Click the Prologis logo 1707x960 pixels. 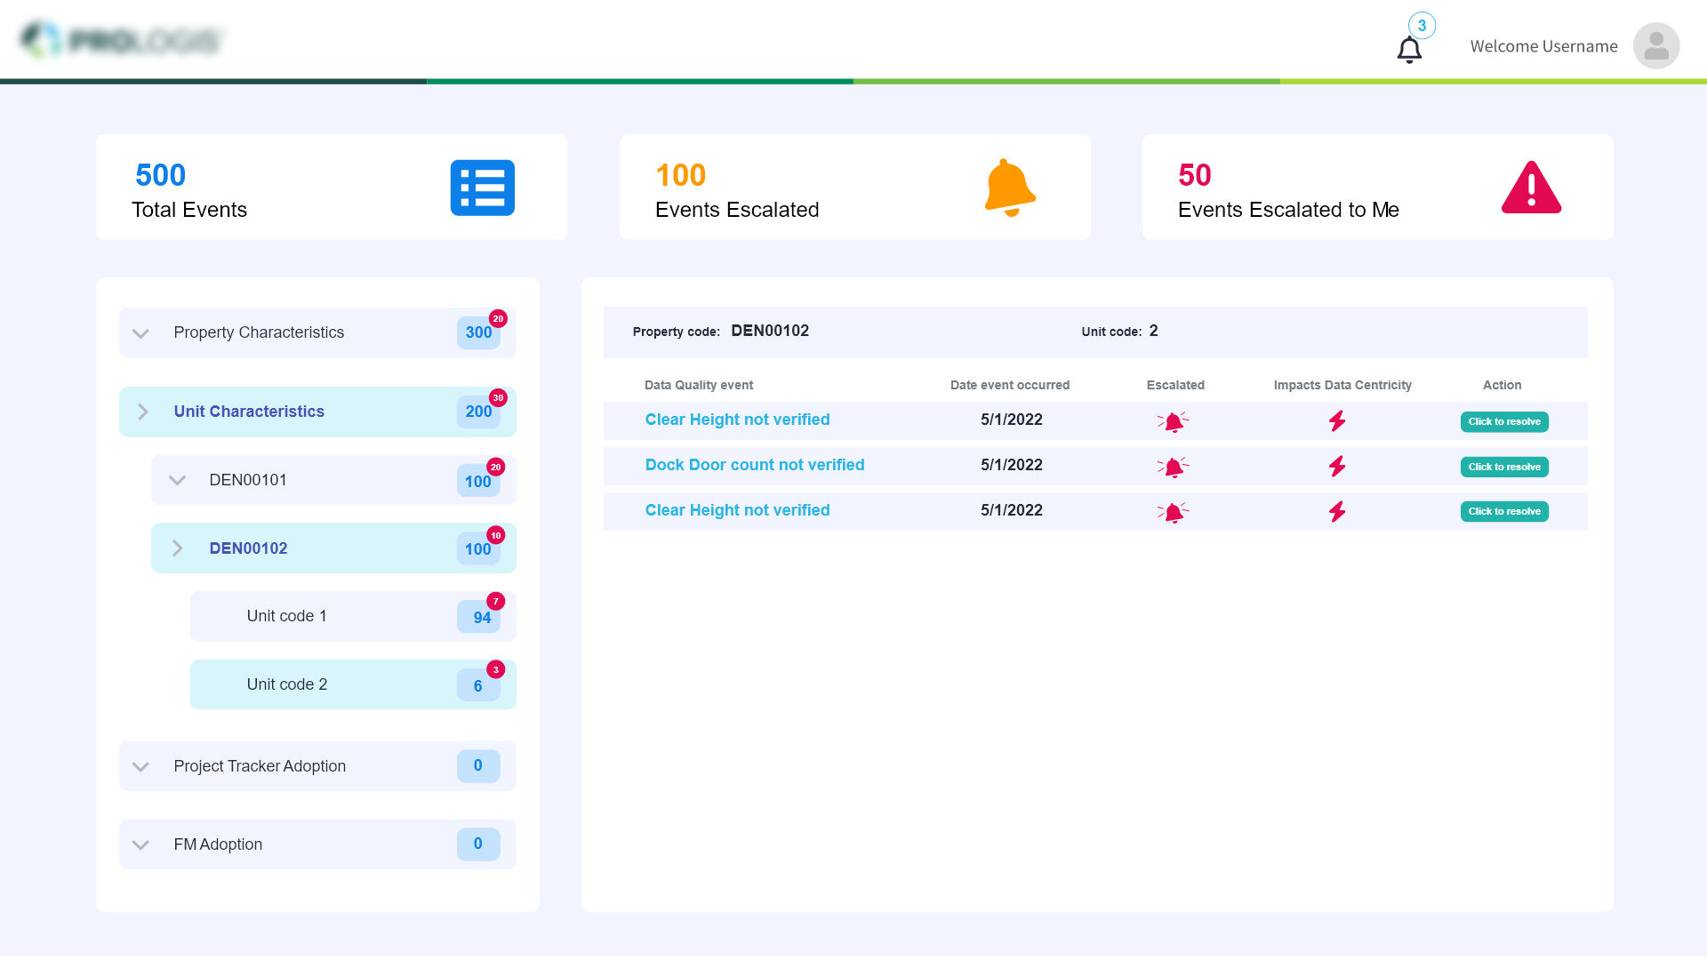[x=122, y=40]
